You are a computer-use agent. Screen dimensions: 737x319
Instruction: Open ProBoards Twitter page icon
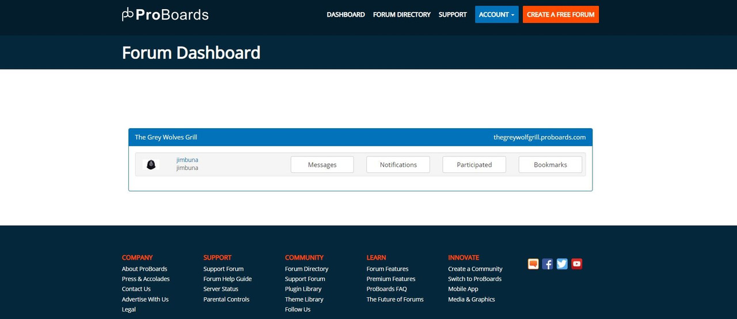[562, 264]
